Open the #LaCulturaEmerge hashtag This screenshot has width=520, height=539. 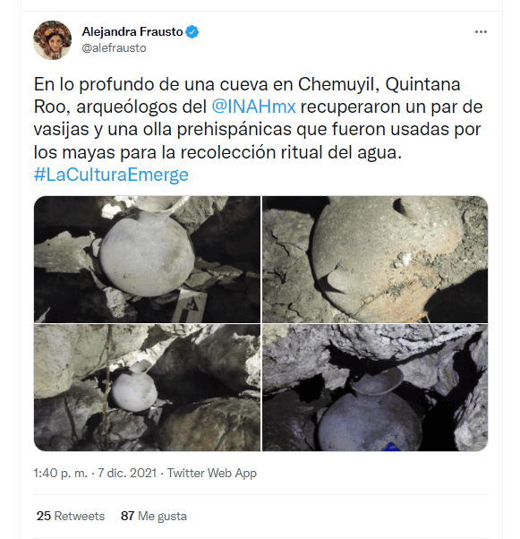tap(111, 175)
